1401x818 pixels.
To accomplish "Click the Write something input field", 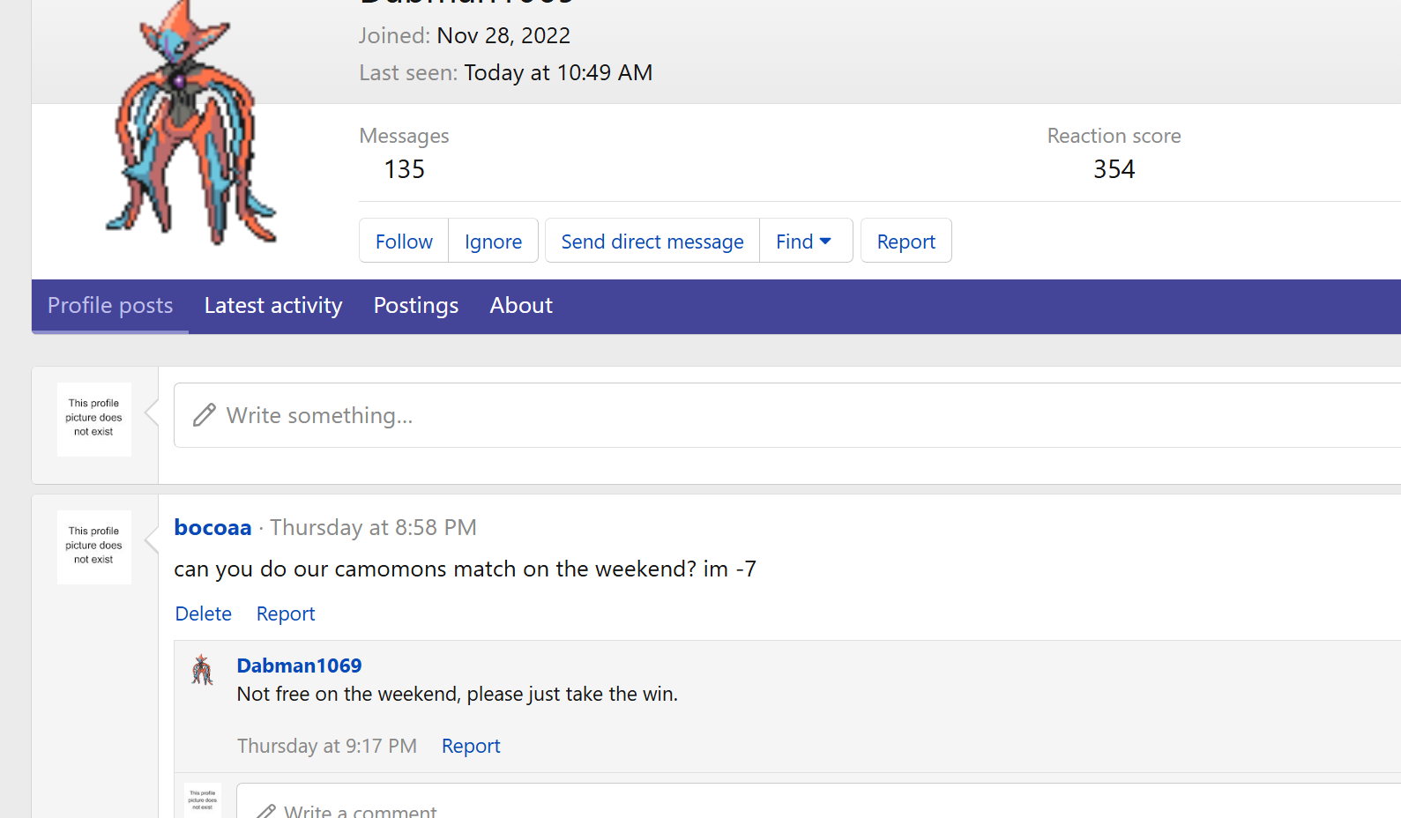I will [787, 415].
